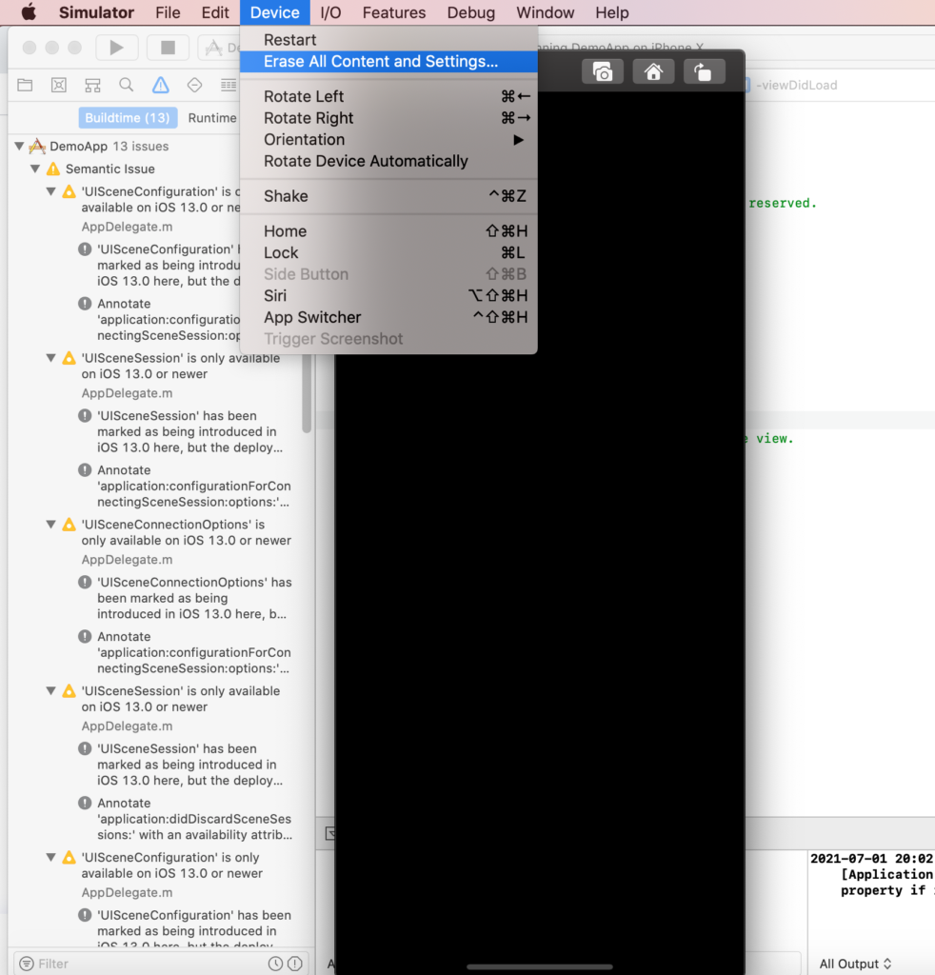Open the symbol navigator icon
This screenshot has height=975, width=935.
92,85
